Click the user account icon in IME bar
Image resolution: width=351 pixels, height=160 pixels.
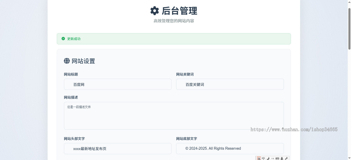click(x=282, y=158)
